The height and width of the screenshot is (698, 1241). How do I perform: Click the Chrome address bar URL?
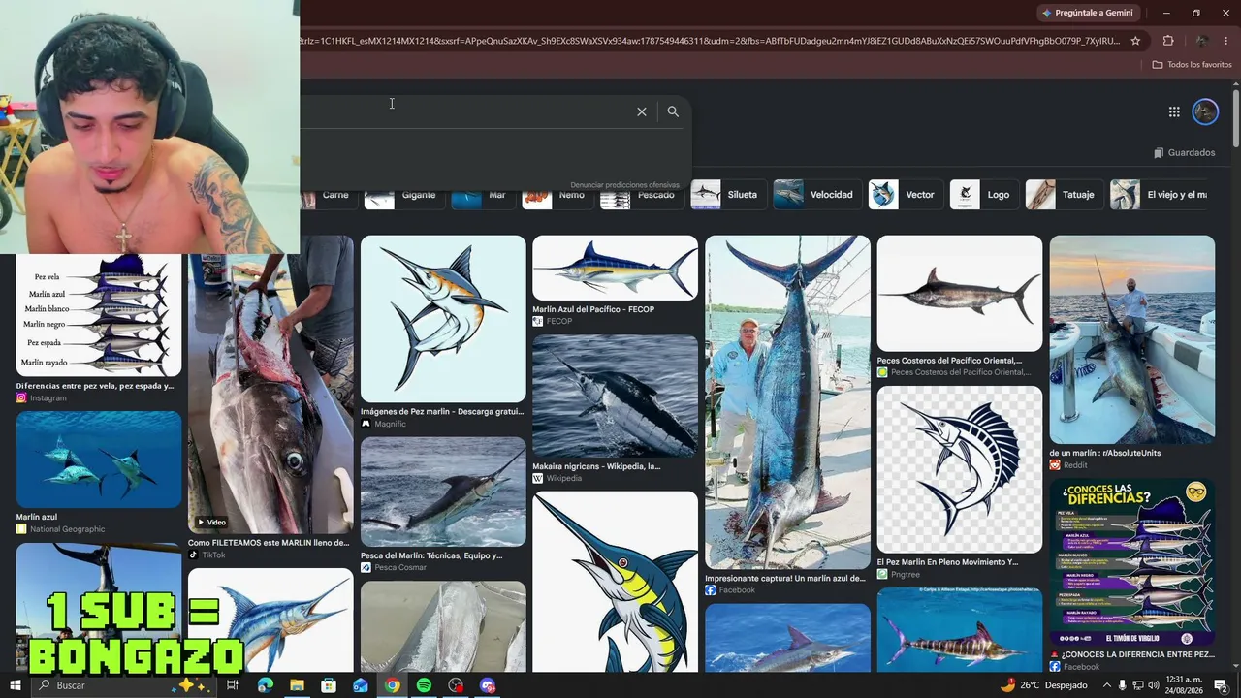(x=710, y=41)
